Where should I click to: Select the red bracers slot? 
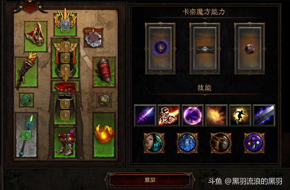(x=104, y=72)
